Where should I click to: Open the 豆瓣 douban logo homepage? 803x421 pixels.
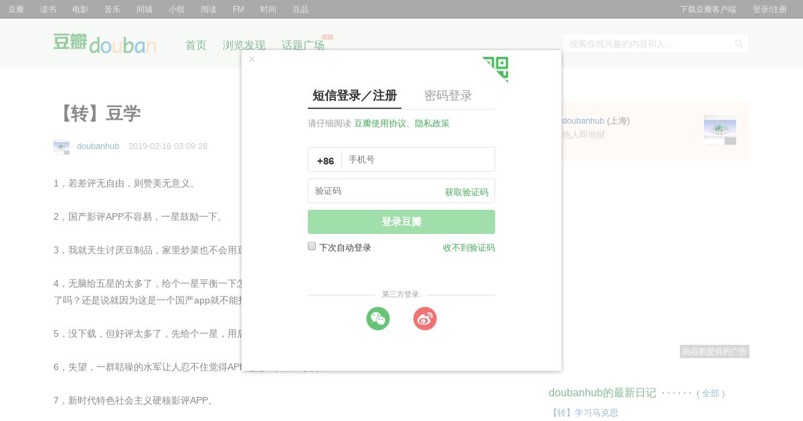(x=104, y=44)
